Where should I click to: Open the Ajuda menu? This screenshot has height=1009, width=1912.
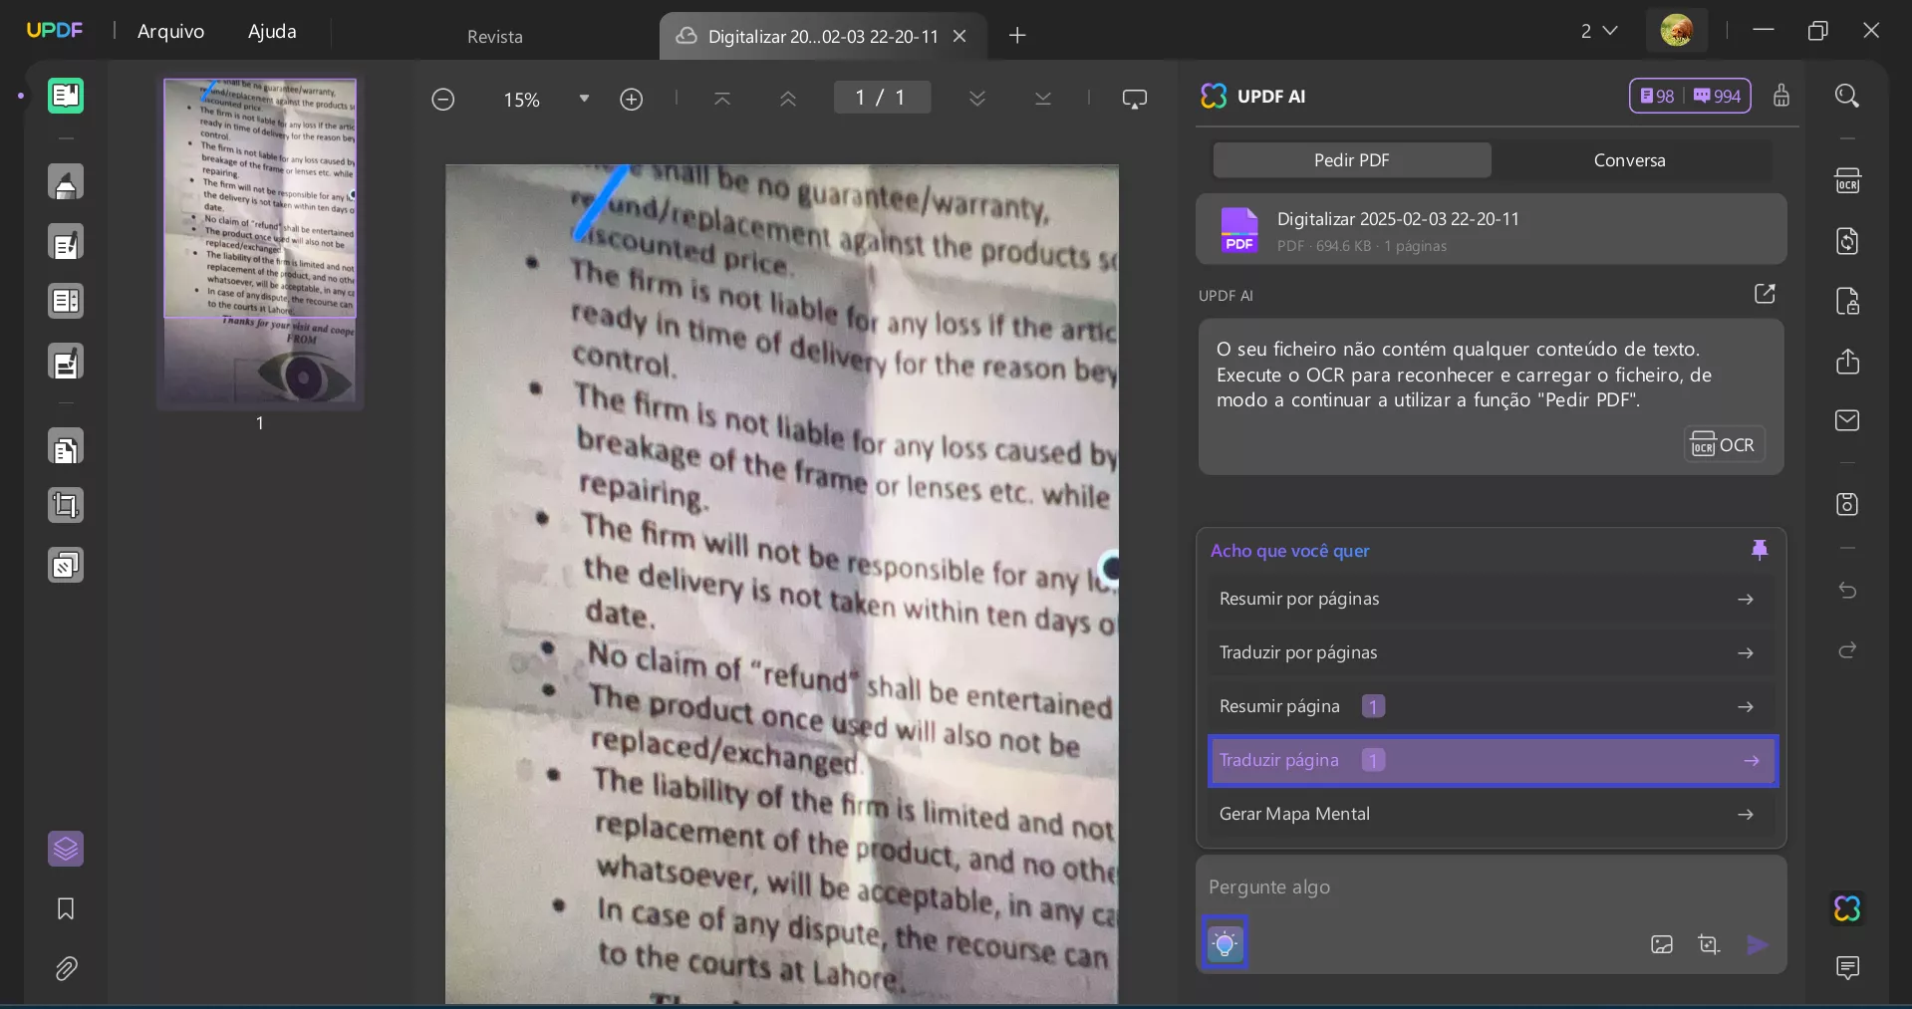pyautogui.click(x=271, y=31)
